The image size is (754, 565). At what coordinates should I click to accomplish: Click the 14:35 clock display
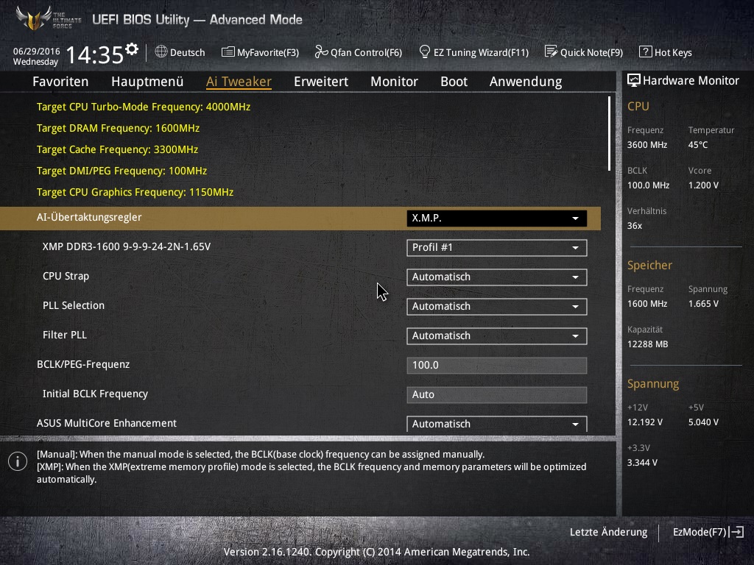tap(94, 54)
